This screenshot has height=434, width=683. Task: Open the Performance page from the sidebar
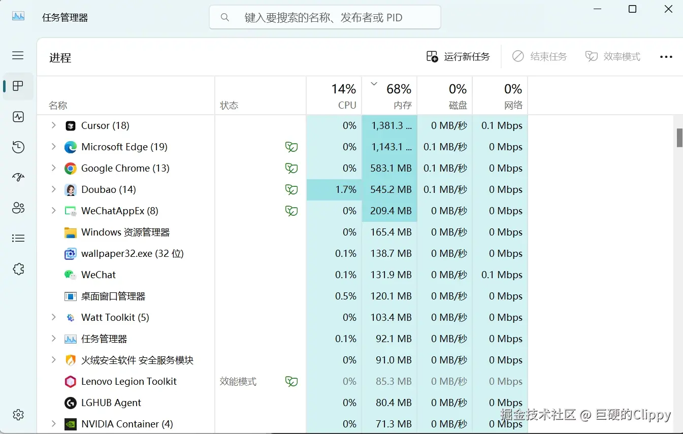pyautogui.click(x=18, y=117)
